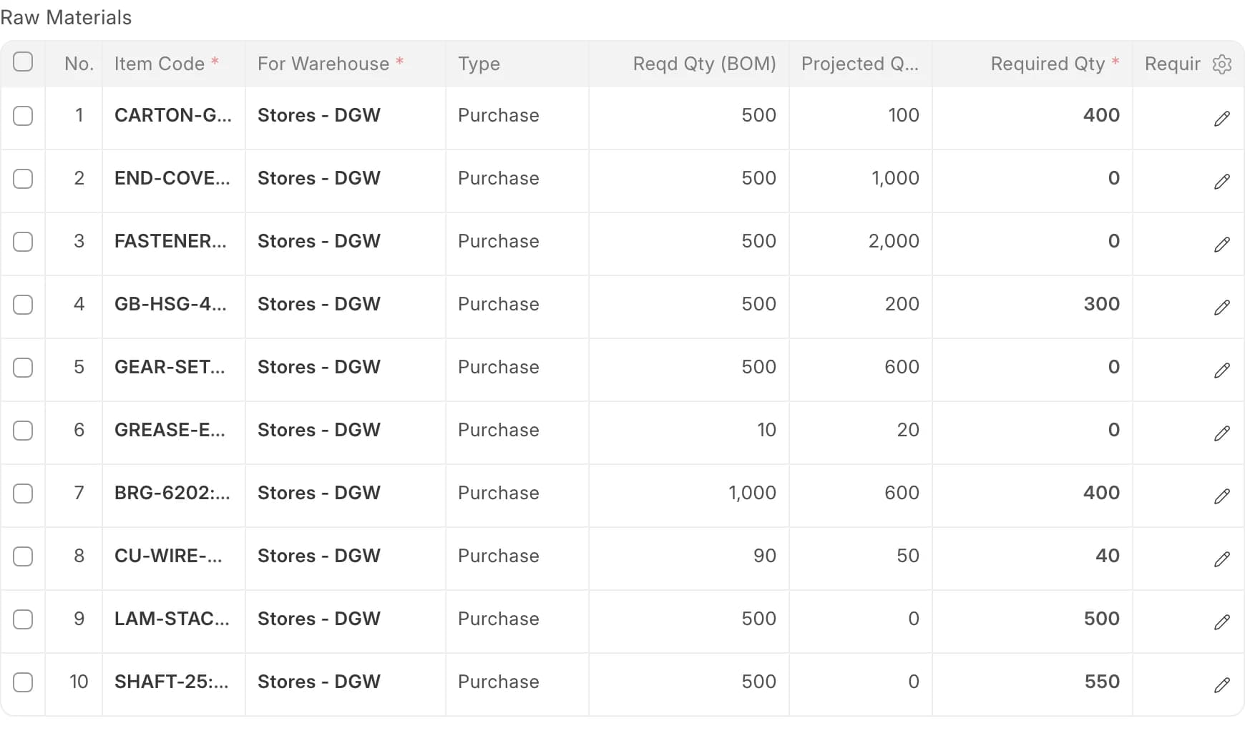Edit GEAR-SET row via pencil icon
The image size is (1245, 751).
pos(1222,370)
